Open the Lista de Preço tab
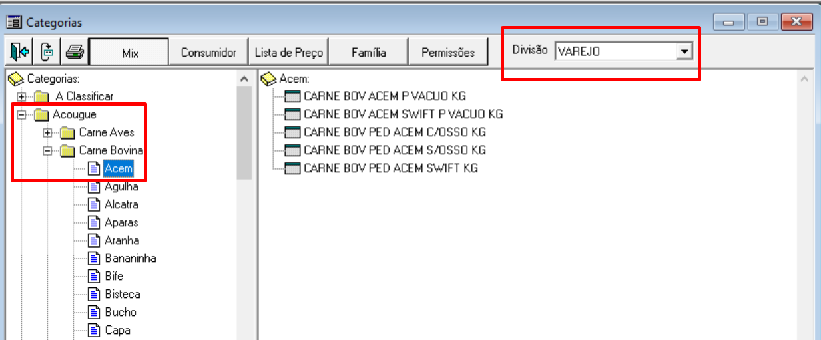The width and height of the screenshot is (821, 340). tap(289, 52)
